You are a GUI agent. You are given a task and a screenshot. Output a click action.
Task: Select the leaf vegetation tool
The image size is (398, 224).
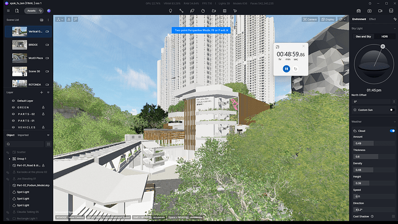[192, 11]
